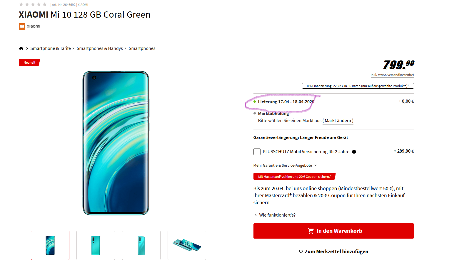Click the heart icon for Merkzettel
Screen dimensions: 449x265
coord(301,252)
